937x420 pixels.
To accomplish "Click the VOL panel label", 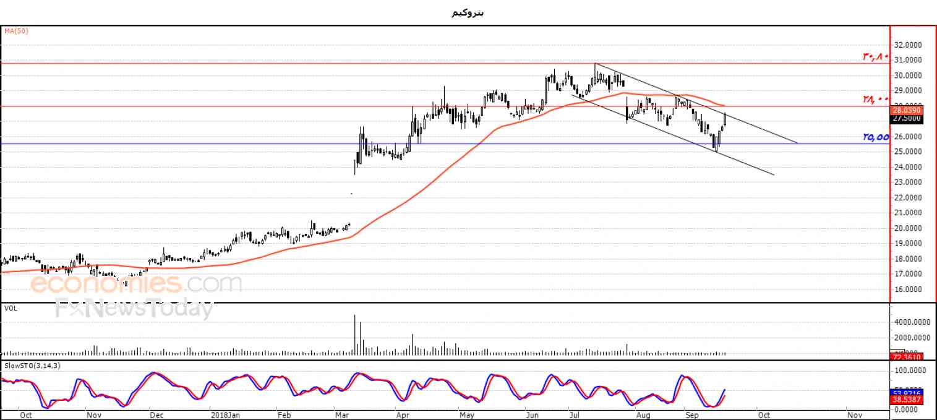I will (x=11, y=307).
